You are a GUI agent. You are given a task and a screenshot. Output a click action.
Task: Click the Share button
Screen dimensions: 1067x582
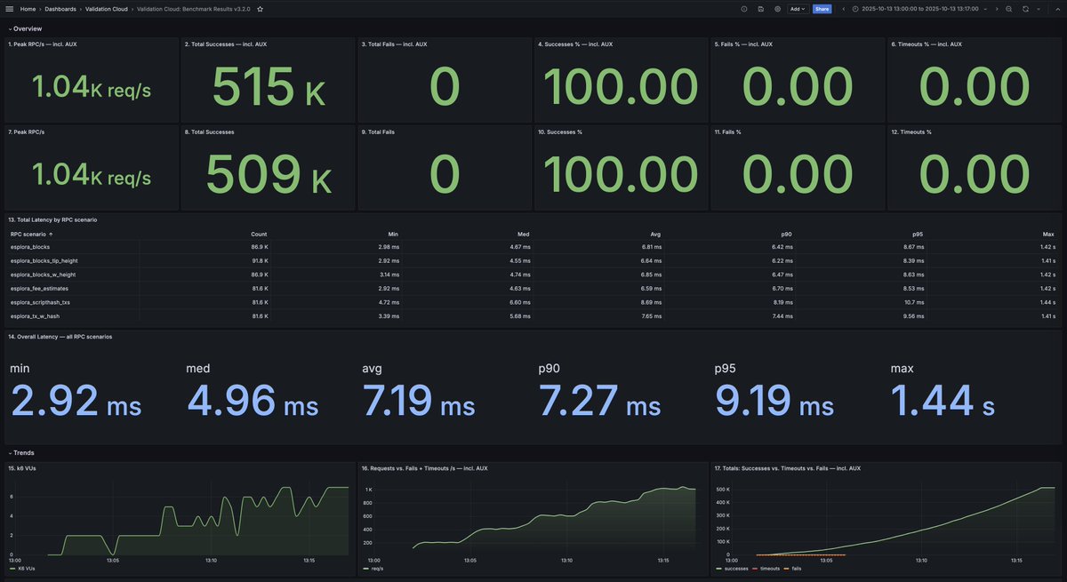(x=822, y=9)
